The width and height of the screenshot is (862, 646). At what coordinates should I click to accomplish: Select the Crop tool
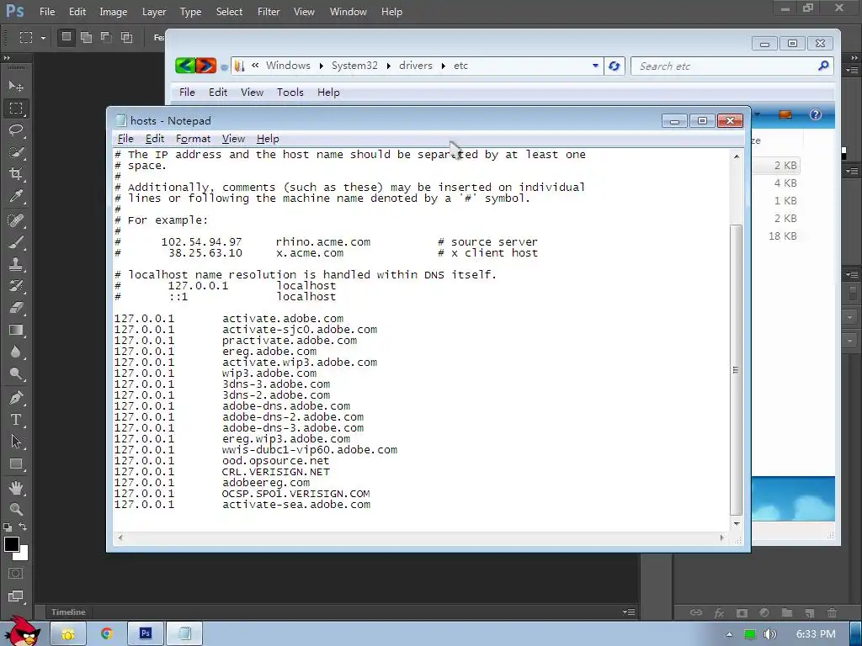[x=16, y=174]
